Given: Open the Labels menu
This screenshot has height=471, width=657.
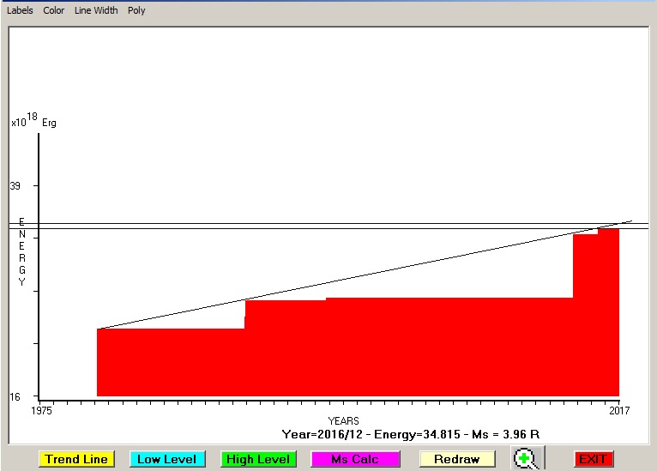Looking at the screenshot, I should click(20, 10).
